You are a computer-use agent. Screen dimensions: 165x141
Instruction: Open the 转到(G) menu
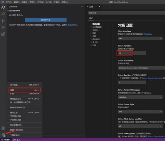coord(40,2)
